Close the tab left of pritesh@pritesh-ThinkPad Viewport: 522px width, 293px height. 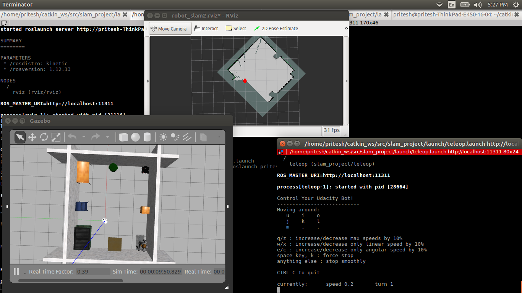pyautogui.click(x=386, y=14)
